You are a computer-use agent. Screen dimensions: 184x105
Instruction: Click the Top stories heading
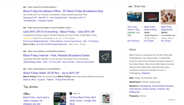click(30, 87)
